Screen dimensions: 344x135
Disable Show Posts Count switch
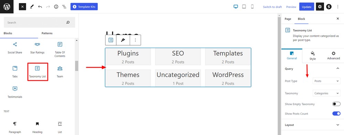click(336, 113)
